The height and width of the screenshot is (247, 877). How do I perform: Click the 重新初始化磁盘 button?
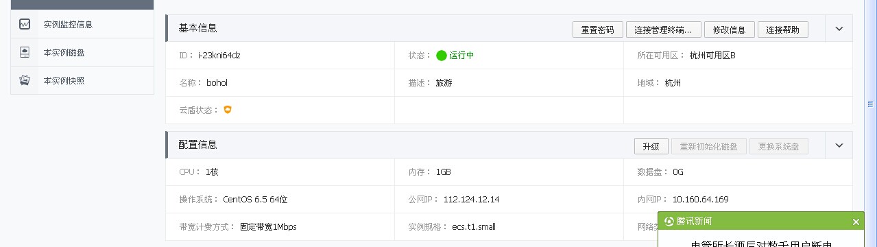(x=709, y=146)
